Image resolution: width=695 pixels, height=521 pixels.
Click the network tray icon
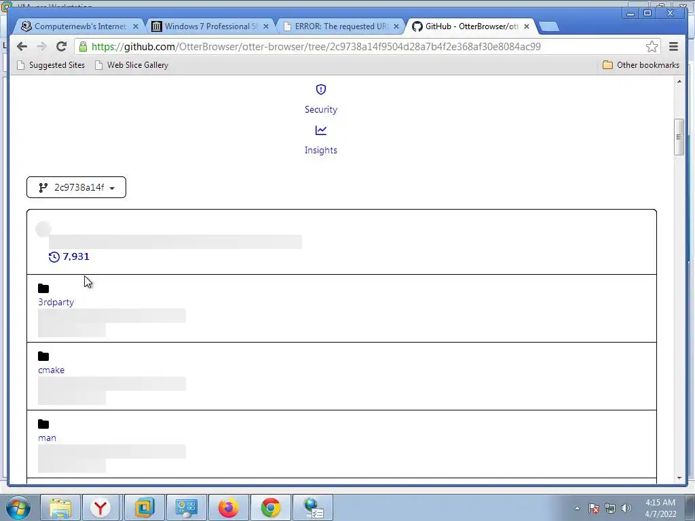(x=610, y=508)
